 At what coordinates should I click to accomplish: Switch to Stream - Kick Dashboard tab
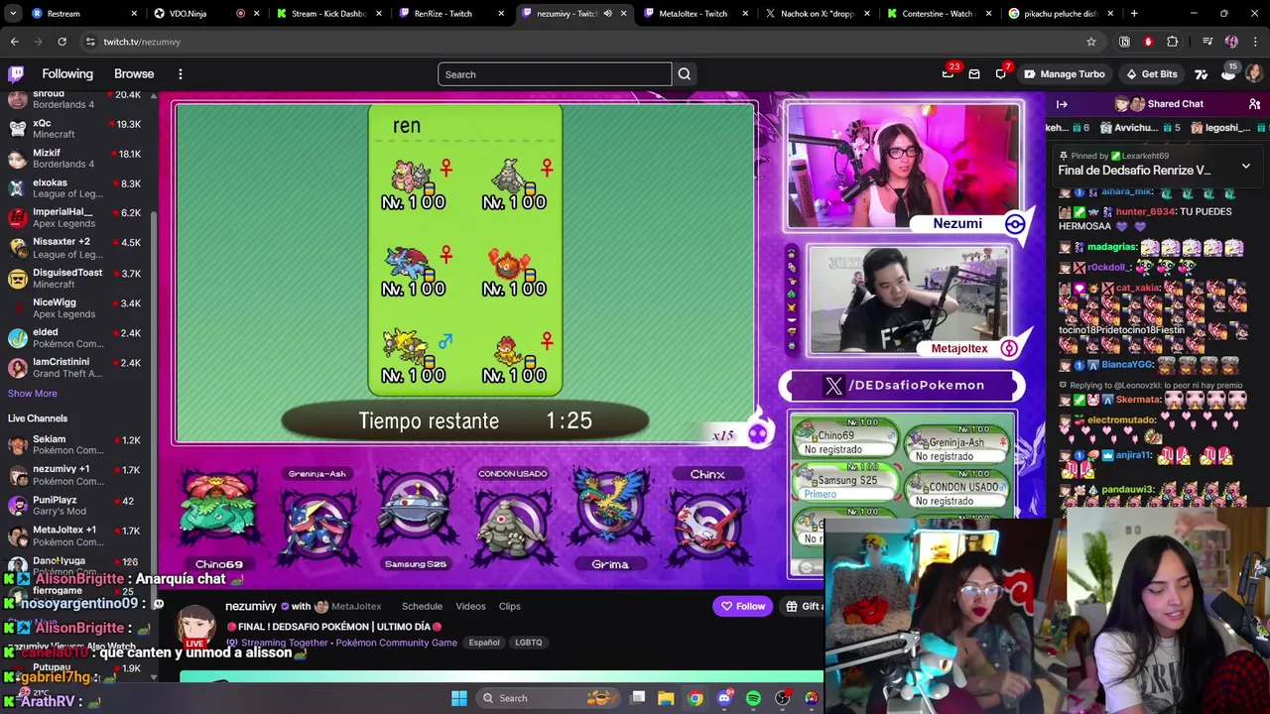[327, 14]
